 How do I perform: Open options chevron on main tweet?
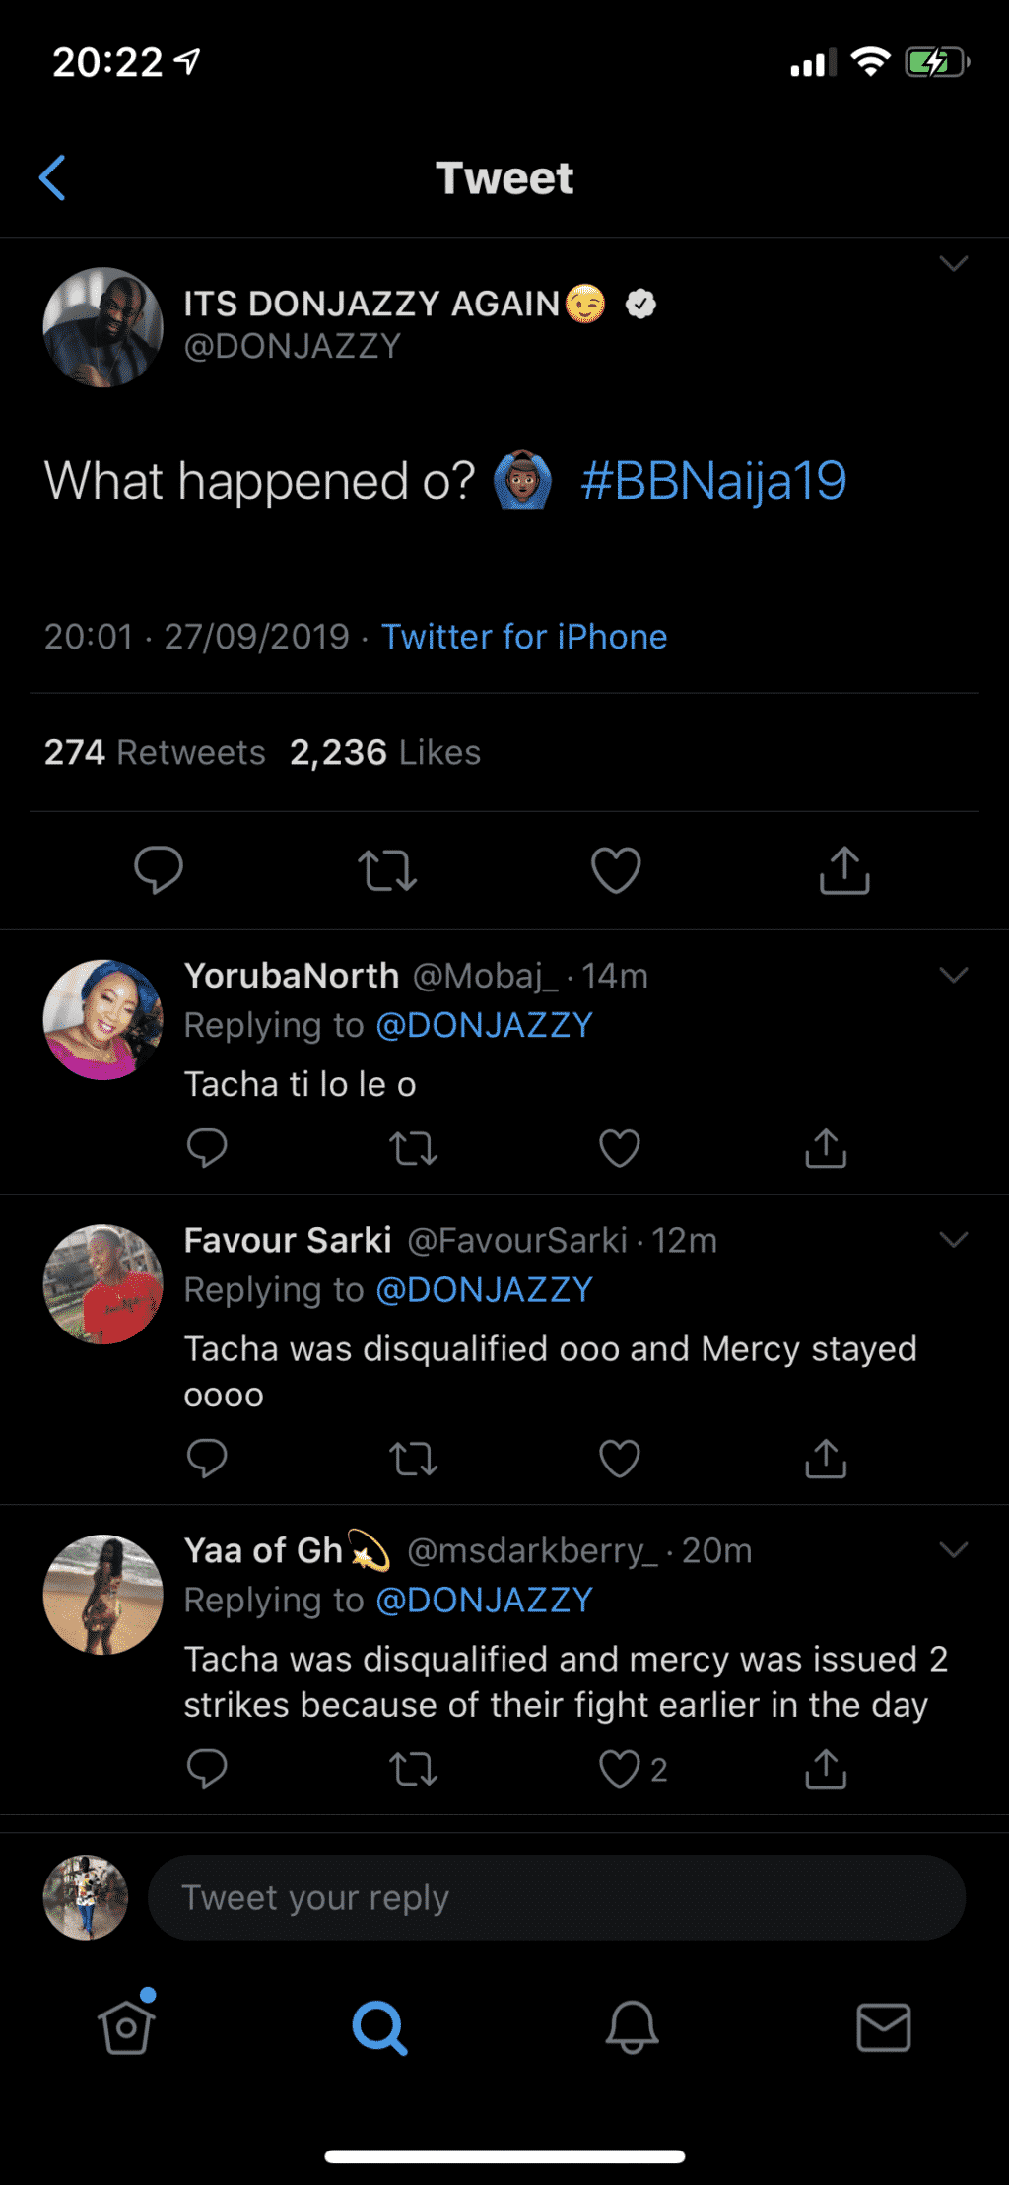(953, 264)
